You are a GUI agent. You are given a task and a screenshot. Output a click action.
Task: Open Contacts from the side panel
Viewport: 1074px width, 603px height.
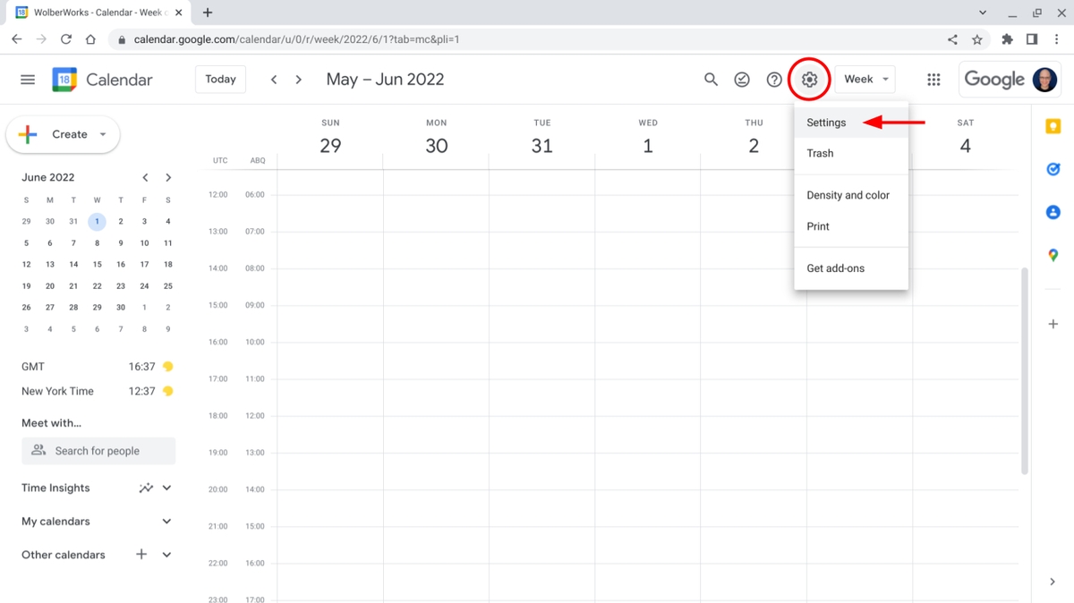[1053, 212]
